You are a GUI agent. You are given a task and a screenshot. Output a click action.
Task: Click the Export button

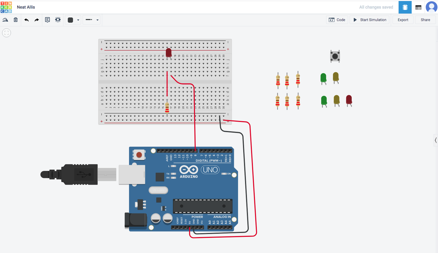coord(403,20)
